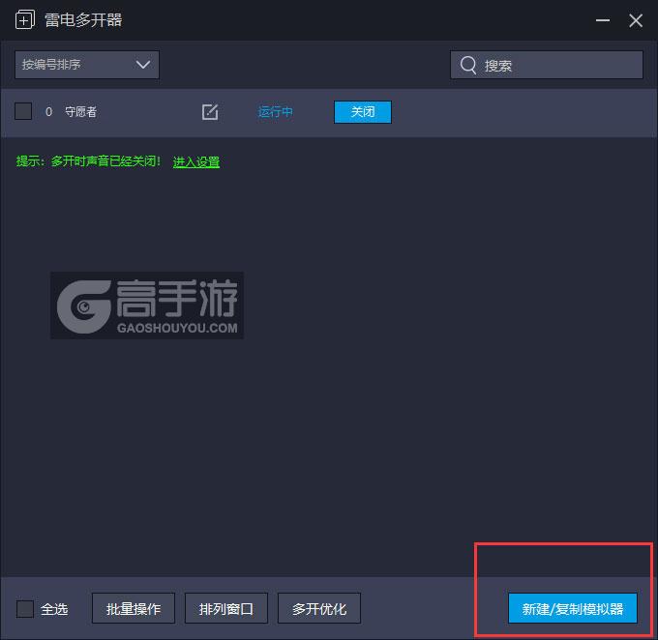The image size is (658, 640).
Task: Open the 按编号排序 sort dropdown
Action: pyautogui.click(x=87, y=65)
